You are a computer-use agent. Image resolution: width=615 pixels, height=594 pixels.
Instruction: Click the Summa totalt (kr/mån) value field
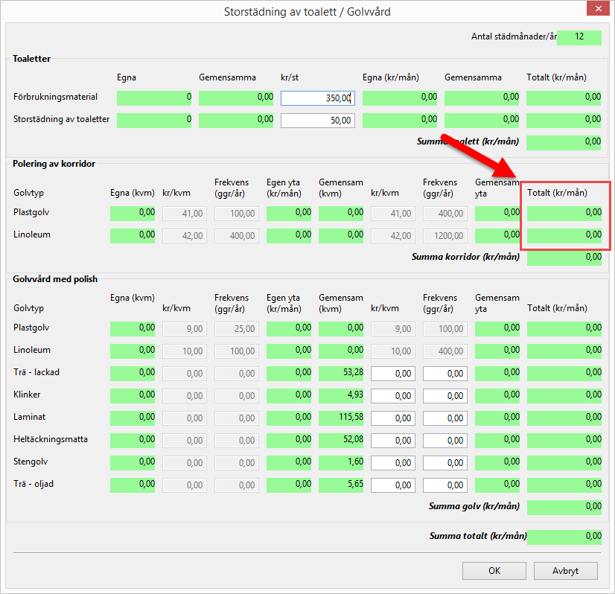point(564,537)
